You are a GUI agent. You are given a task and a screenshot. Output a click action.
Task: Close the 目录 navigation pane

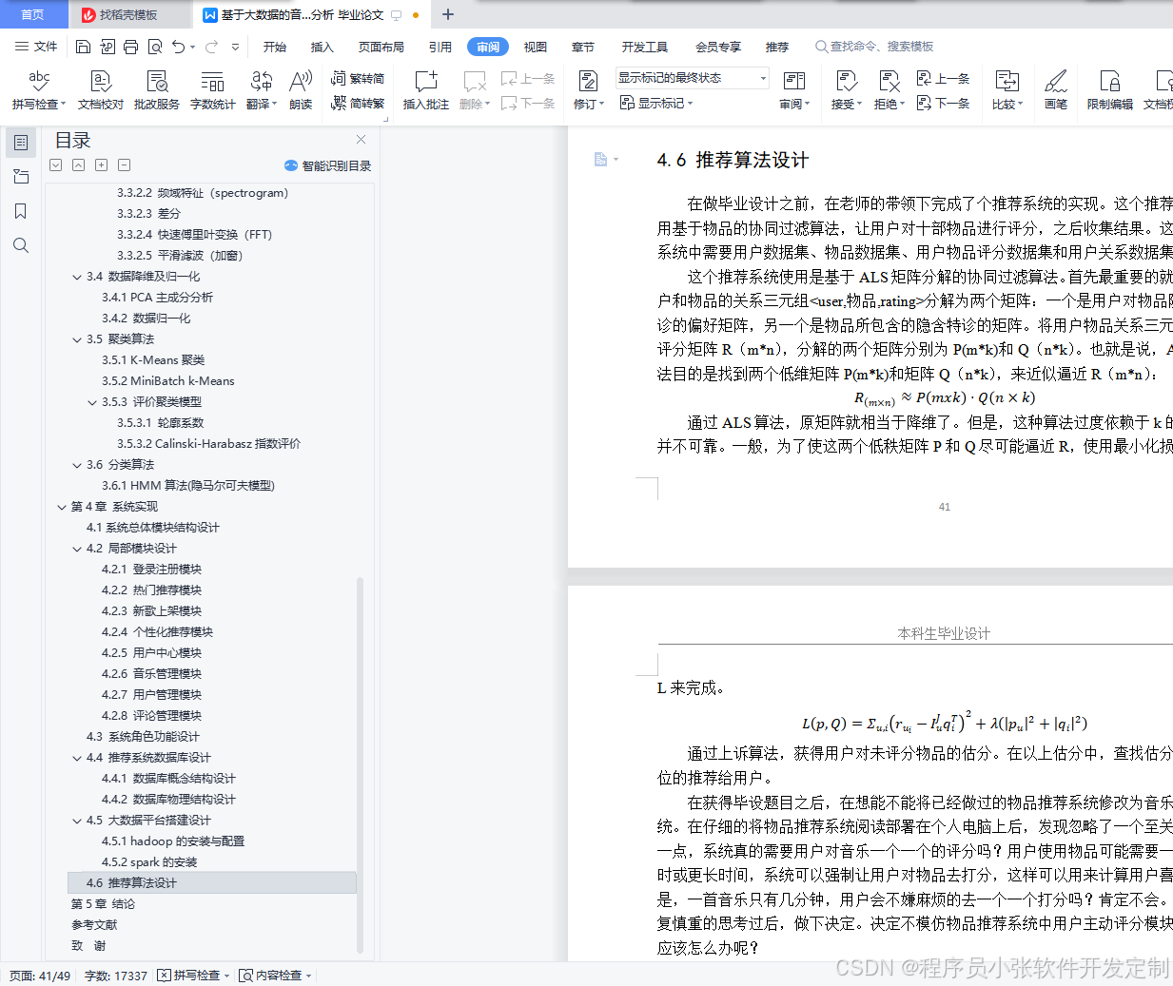(361, 140)
